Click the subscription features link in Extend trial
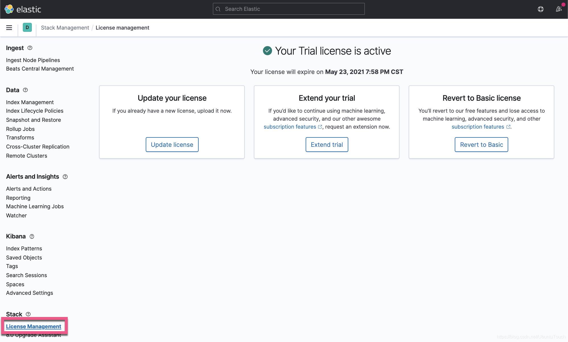 point(290,127)
